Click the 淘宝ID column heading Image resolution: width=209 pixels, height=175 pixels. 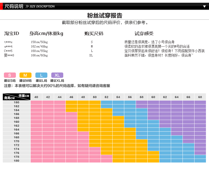point(12,34)
